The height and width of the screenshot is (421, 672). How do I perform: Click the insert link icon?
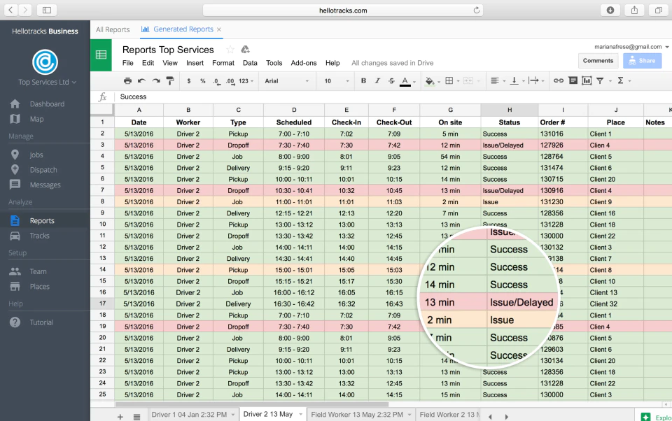click(x=558, y=80)
